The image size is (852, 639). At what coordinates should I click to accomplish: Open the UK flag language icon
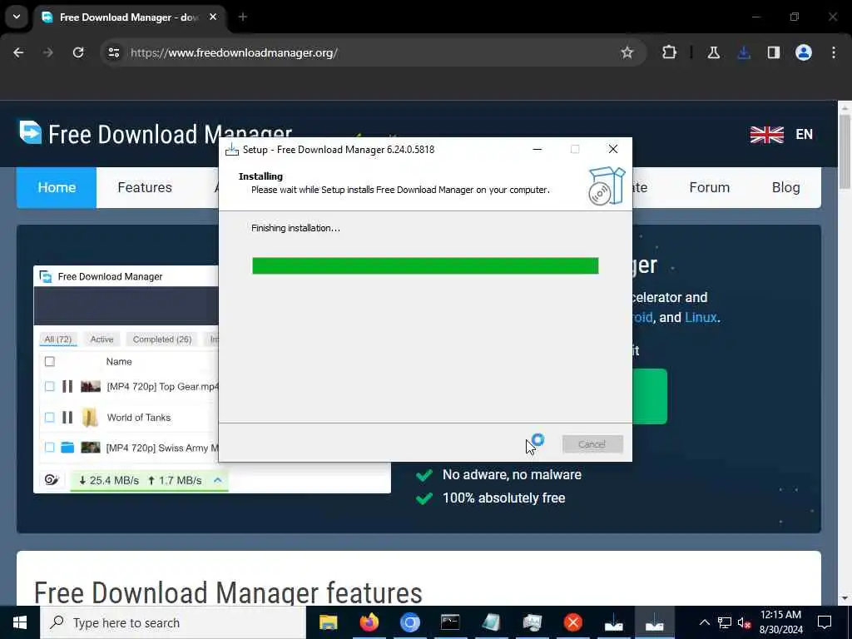766,134
